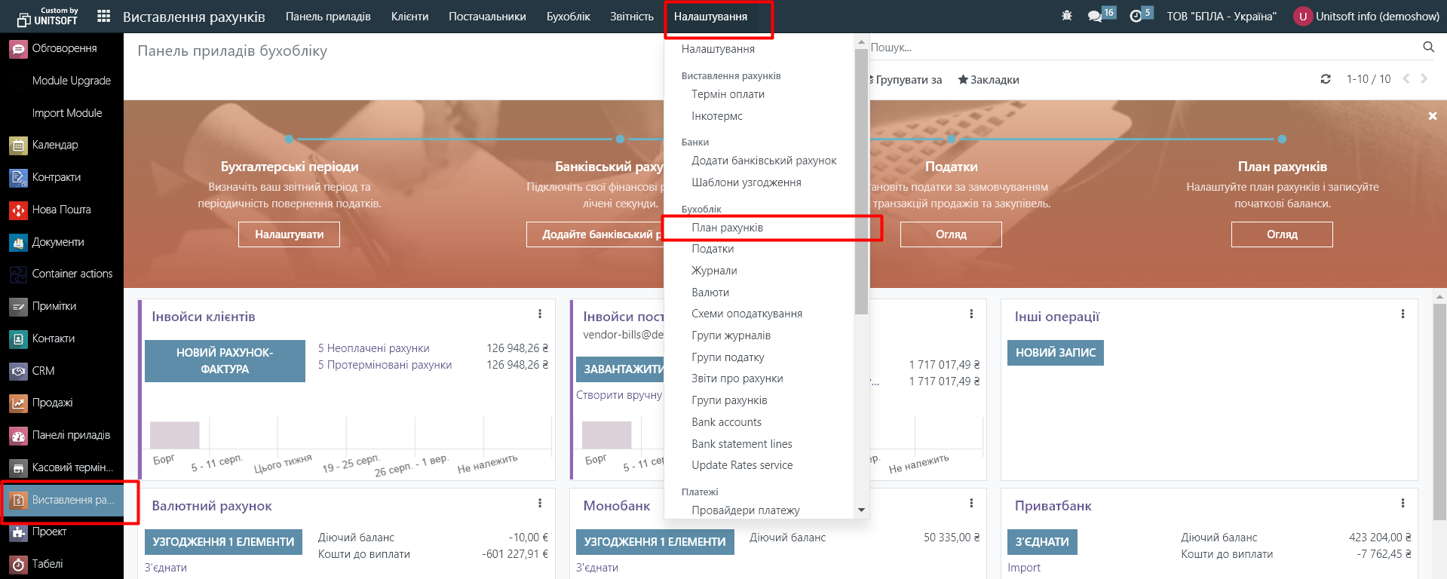Open kebab menu on Інші операції card

tap(1403, 314)
